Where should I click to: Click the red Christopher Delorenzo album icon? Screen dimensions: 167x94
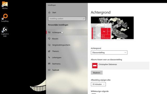click(x=95, y=66)
